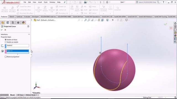Screen dimensions: 177x99
Task: Open Appearances color ball in task pane
Action: point(175,36)
